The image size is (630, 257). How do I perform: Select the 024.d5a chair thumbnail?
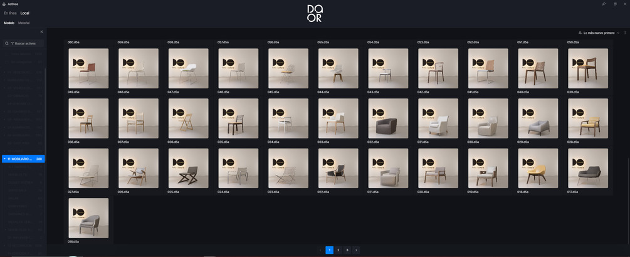238,168
